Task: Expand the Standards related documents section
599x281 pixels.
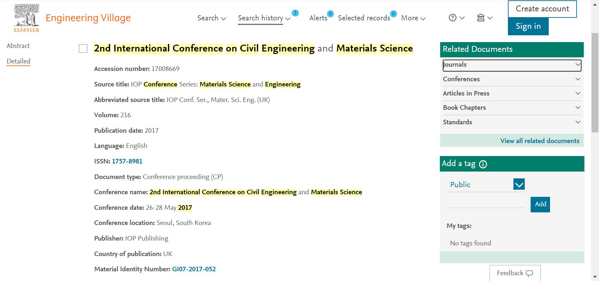Action: 512,122
